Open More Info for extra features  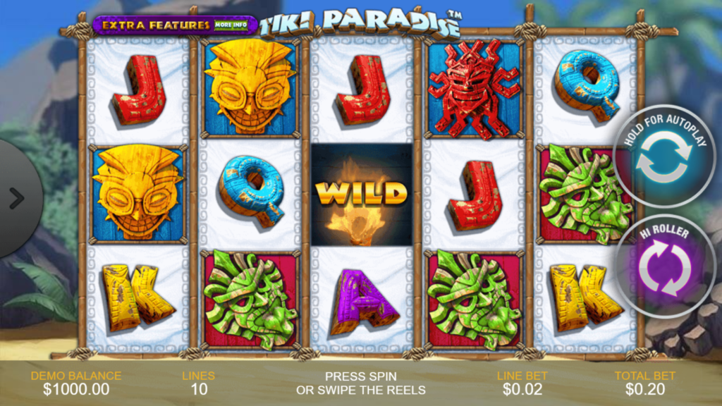[231, 25]
